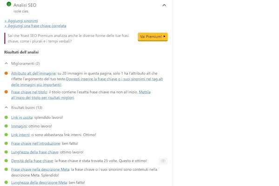Click the eye icon beside keyphrase density result
This screenshot has height=186, width=279.
(163, 161)
